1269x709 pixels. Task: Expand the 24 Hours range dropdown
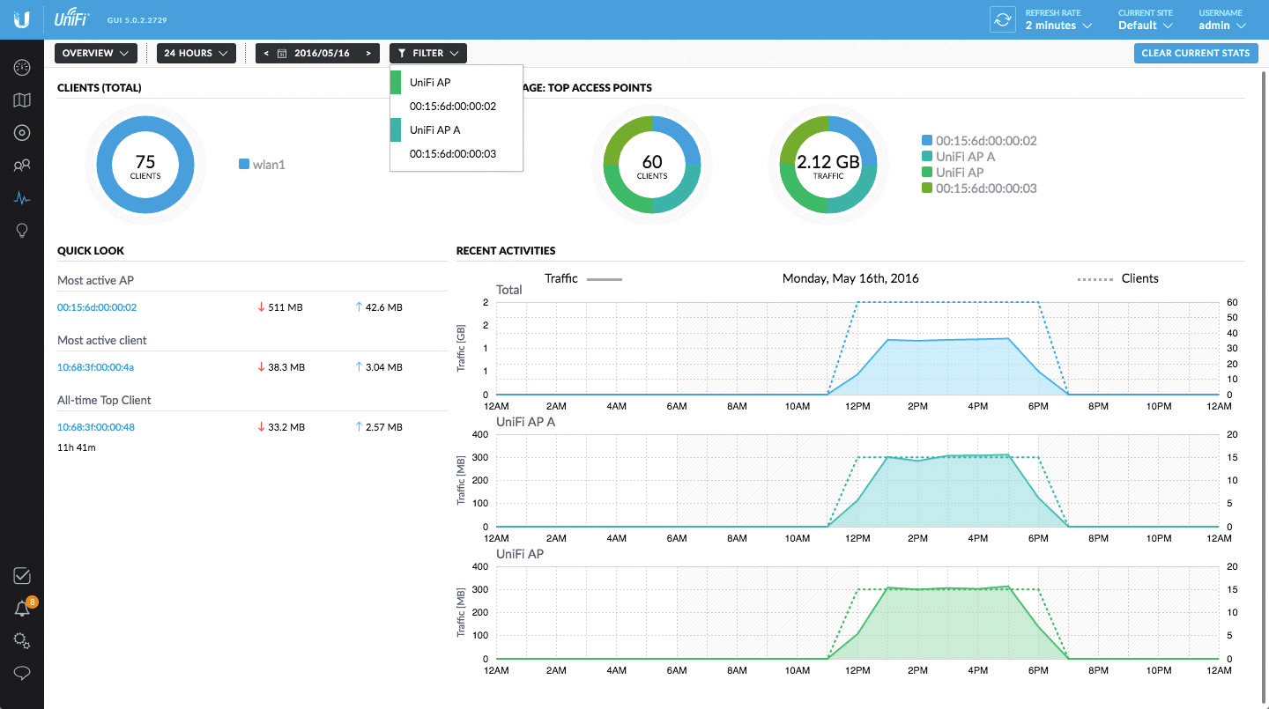click(x=196, y=54)
